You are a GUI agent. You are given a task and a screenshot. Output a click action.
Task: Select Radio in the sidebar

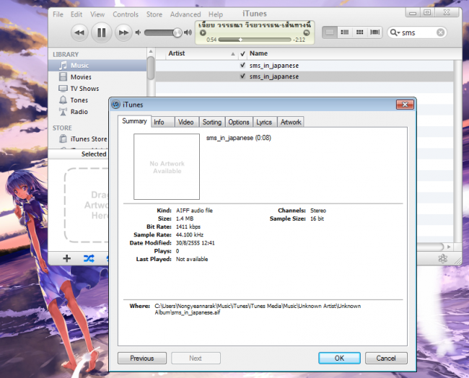coord(79,112)
